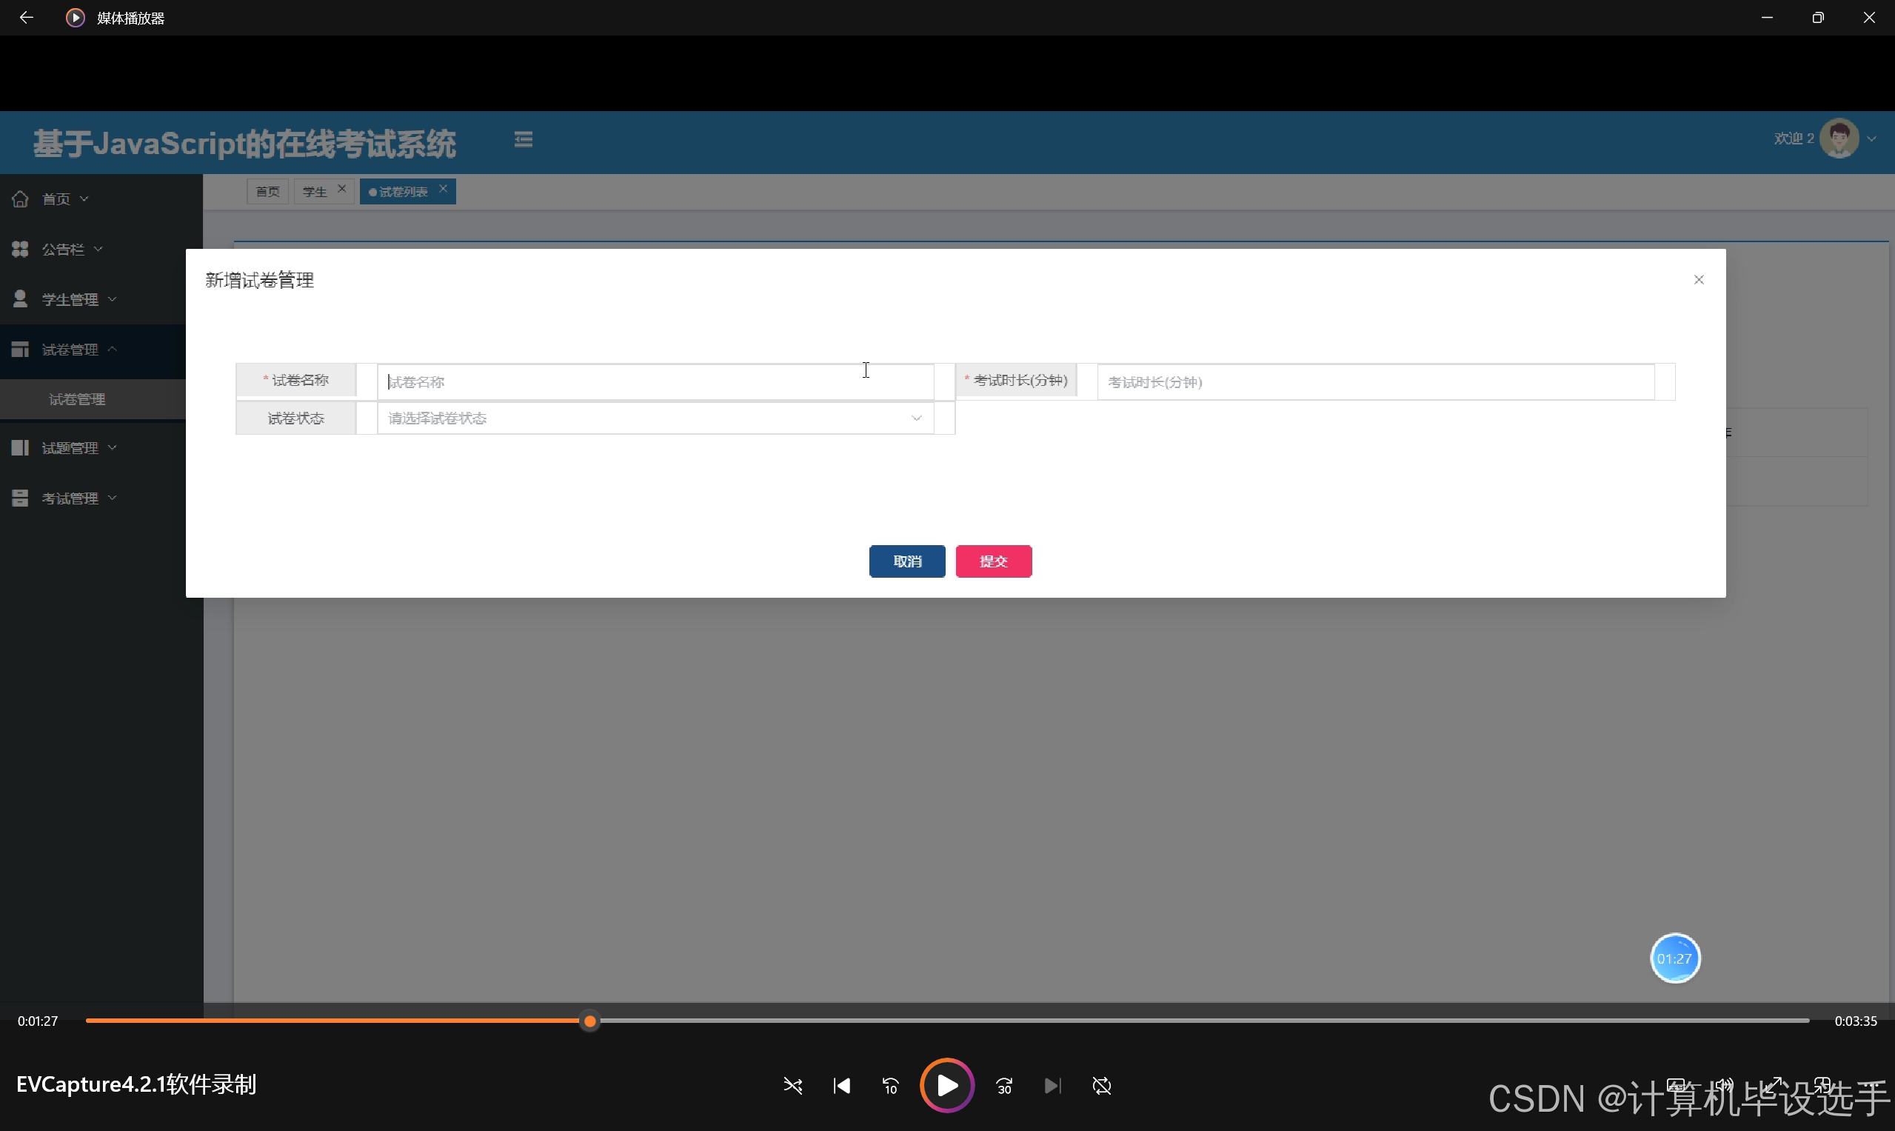Viewport: 1895px width, 1131px height.
Task: Click the user avatar picture
Action: click(1839, 139)
